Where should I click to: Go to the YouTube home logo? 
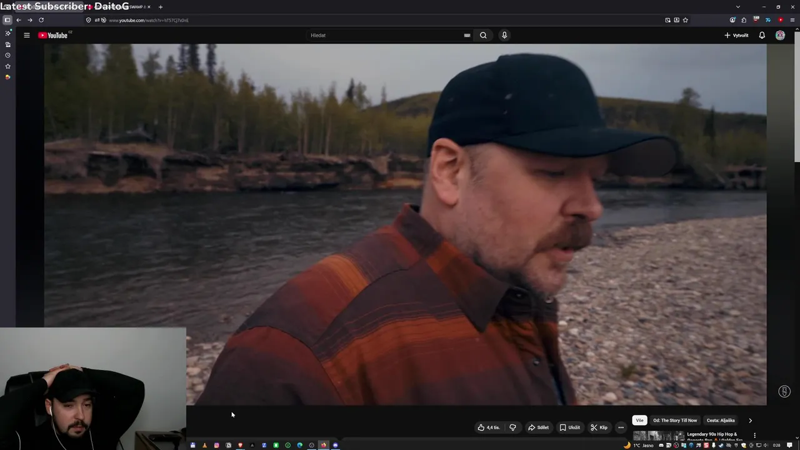click(53, 35)
